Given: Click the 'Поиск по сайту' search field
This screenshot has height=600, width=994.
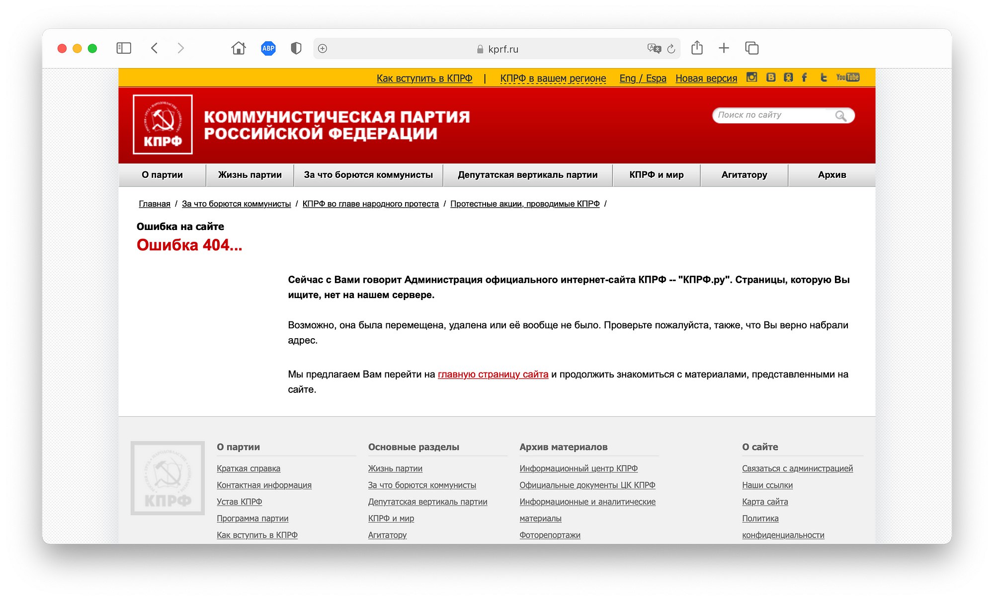Looking at the screenshot, I should 773,115.
